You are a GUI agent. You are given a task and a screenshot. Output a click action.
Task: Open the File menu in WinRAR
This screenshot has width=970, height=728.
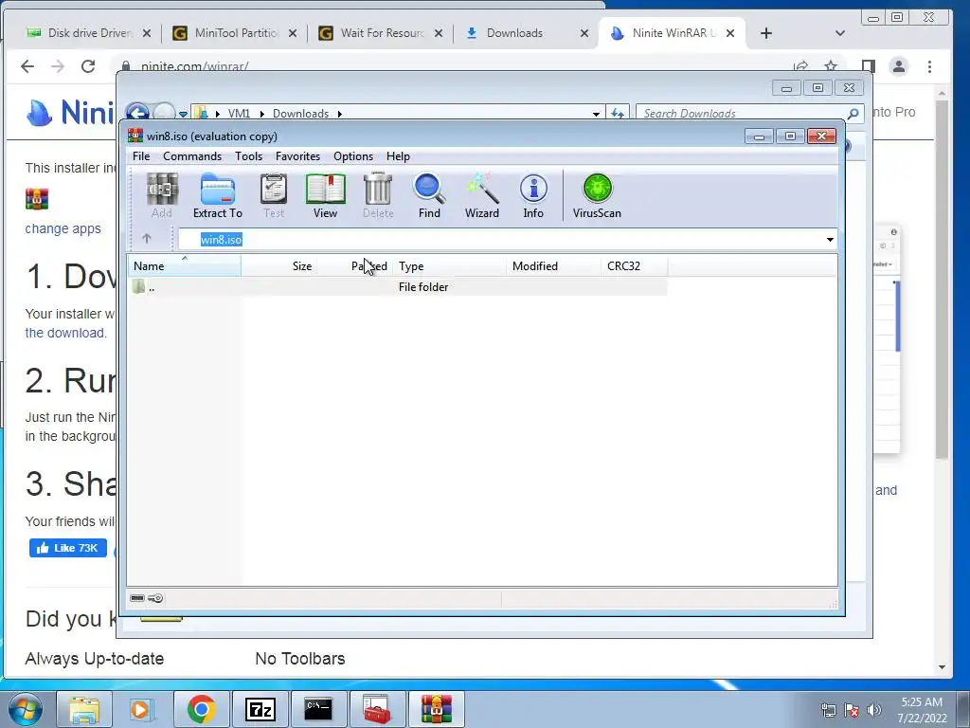(x=141, y=156)
